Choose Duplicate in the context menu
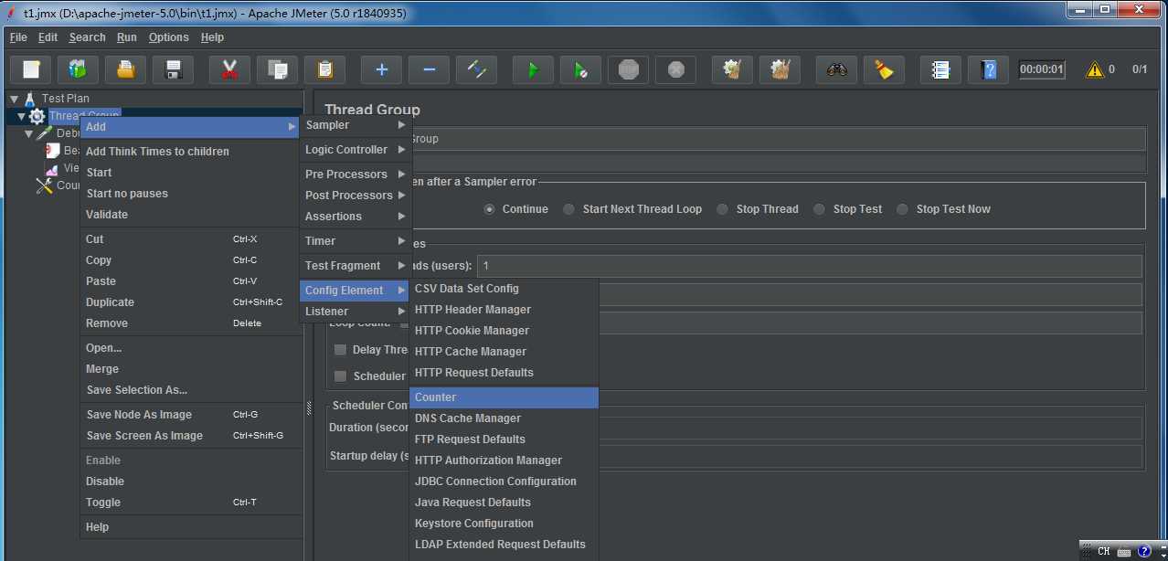 (x=190, y=302)
